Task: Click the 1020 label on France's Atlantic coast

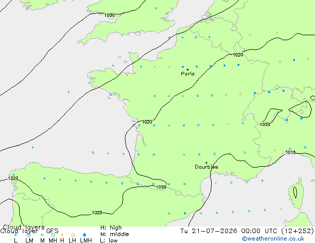Action: pyautogui.click(x=147, y=122)
